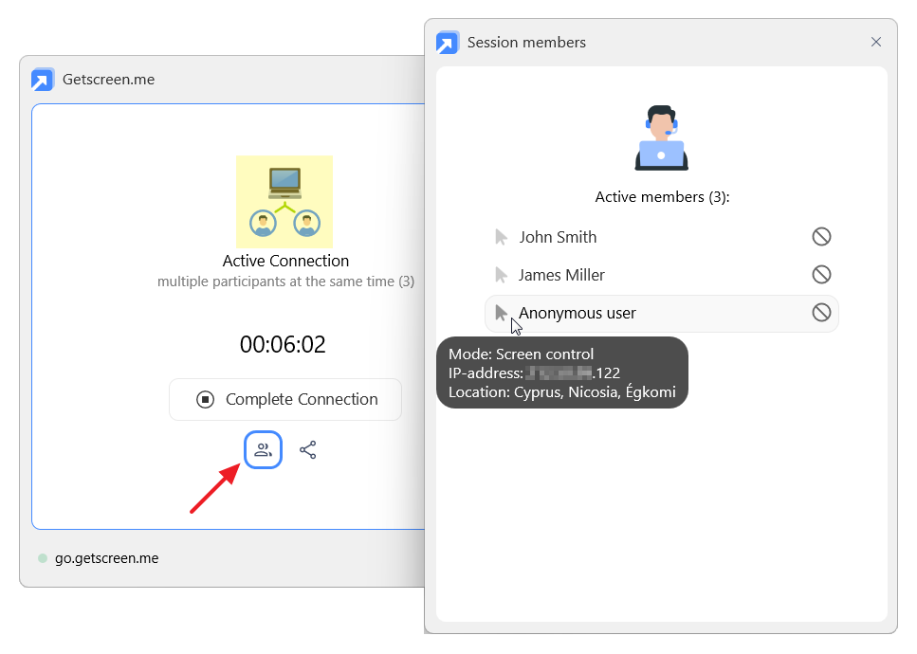Viewport: 917px width, 654px height.
Task: Open the session members list icon
Action: (263, 450)
